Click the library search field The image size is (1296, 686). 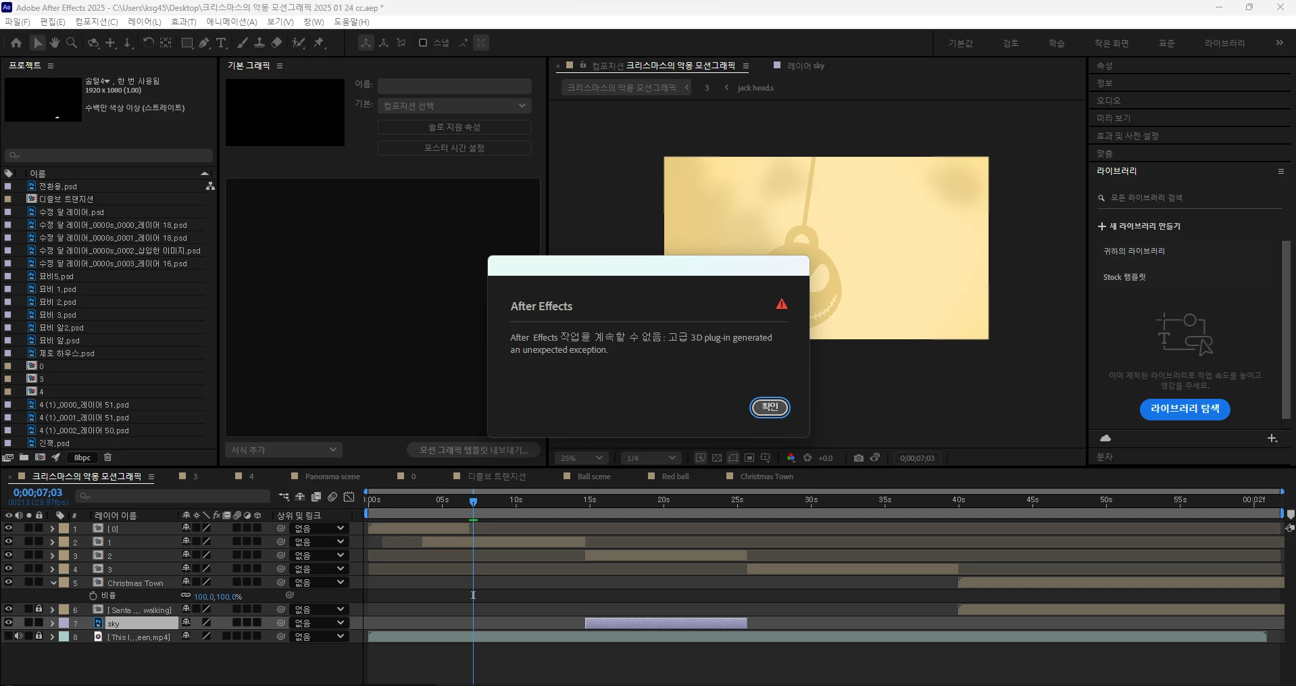click(1189, 198)
